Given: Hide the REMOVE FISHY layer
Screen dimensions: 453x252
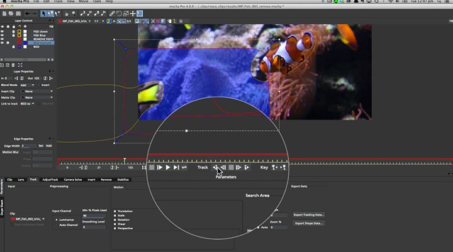Looking at the screenshot, I should 3,39.
